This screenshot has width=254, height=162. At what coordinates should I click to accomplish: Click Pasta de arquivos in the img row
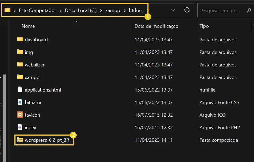tap(218, 52)
